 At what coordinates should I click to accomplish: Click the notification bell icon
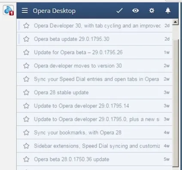pyautogui.click(x=168, y=11)
